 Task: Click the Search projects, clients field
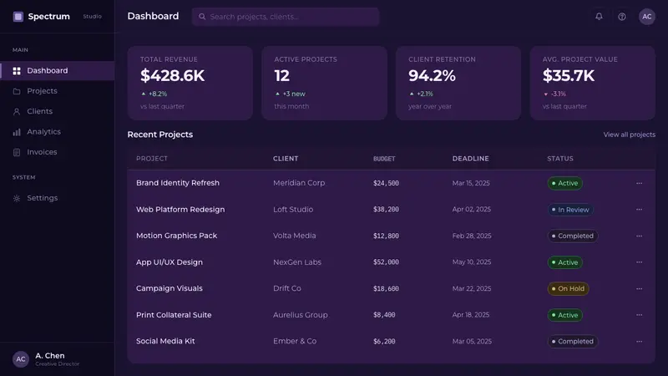[x=286, y=17]
